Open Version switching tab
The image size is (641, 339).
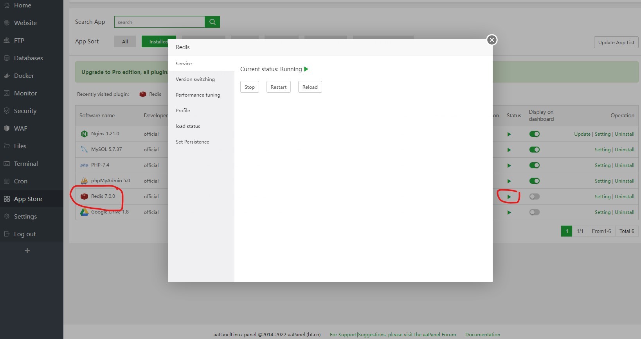pyautogui.click(x=201, y=79)
